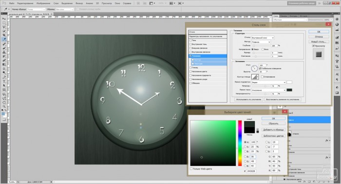Select the 3D Camera tool

[x=4, y=99]
